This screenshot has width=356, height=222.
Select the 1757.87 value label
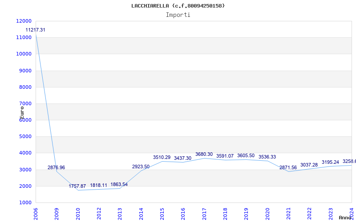click(x=77, y=186)
